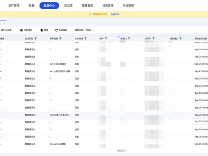208x156 pixels.
Task: Select the 数据中心 navigation item
Action: 49,6
